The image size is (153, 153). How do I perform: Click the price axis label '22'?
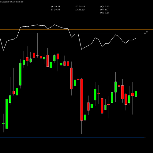point(145,137)
